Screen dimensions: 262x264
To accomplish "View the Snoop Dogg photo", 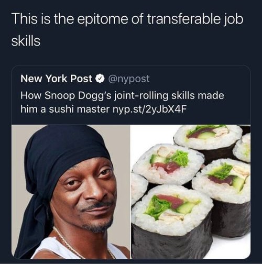I will (x=71, y=192).
